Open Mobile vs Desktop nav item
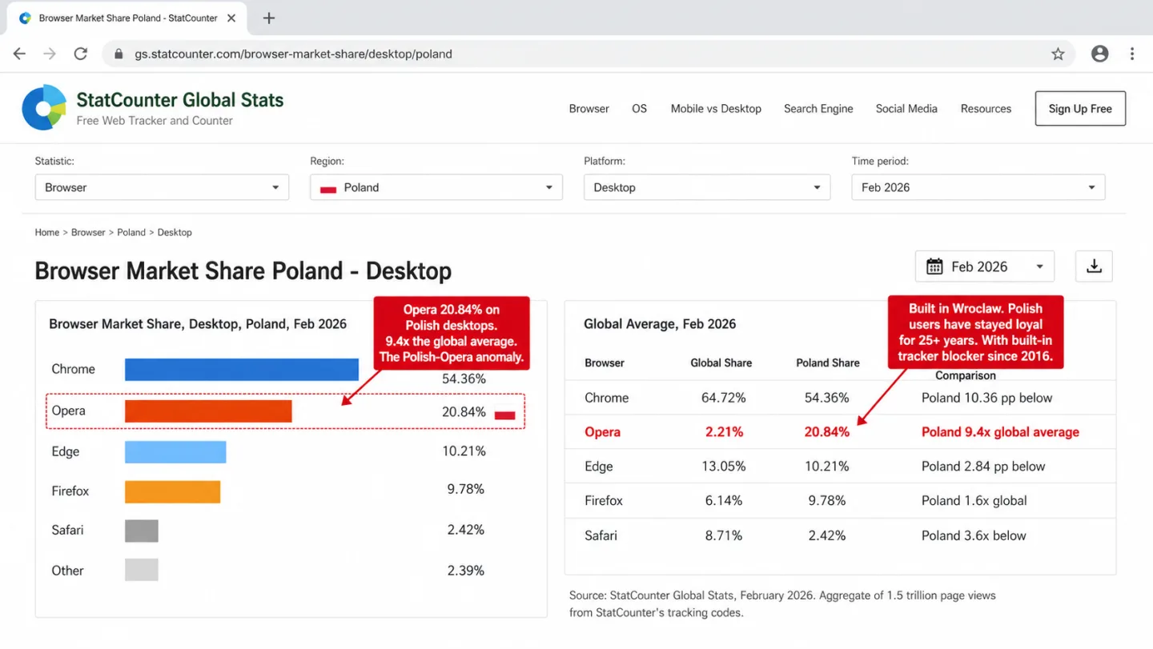 (716, 109)
